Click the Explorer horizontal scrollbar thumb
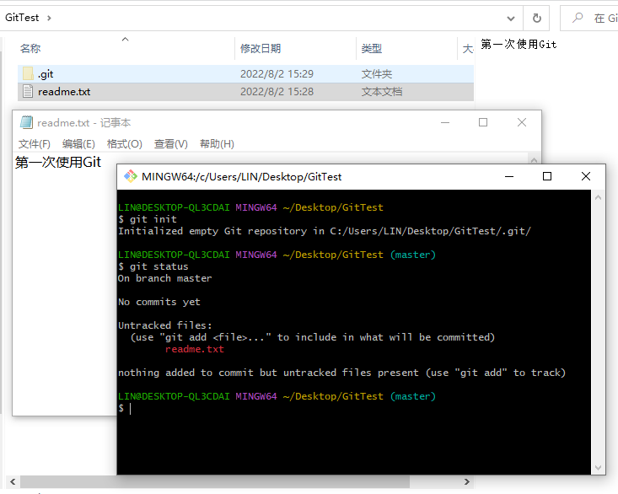The width and height of the screenshot is (618, 494). point(215,482)
